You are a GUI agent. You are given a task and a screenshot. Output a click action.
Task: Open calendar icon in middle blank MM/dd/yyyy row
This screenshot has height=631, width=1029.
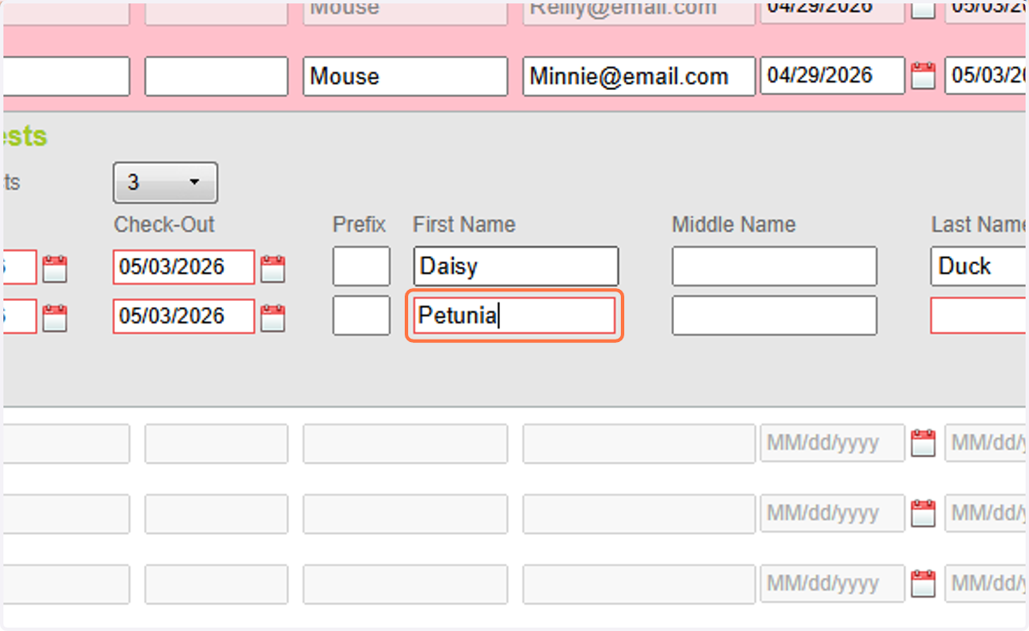(923, 514)
